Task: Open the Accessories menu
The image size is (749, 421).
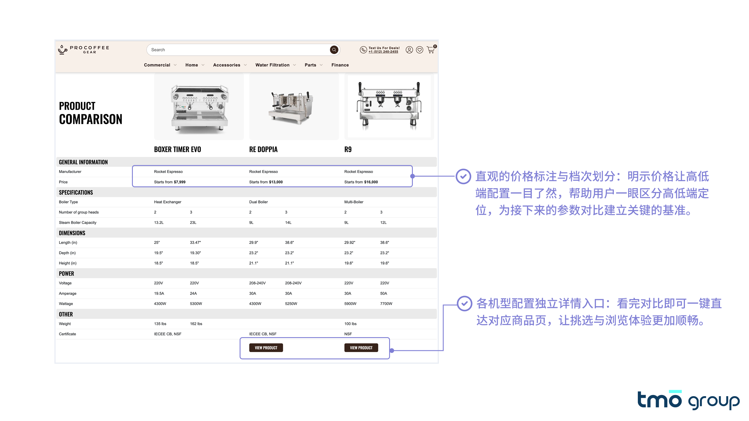Action: [x=226, y=65]
